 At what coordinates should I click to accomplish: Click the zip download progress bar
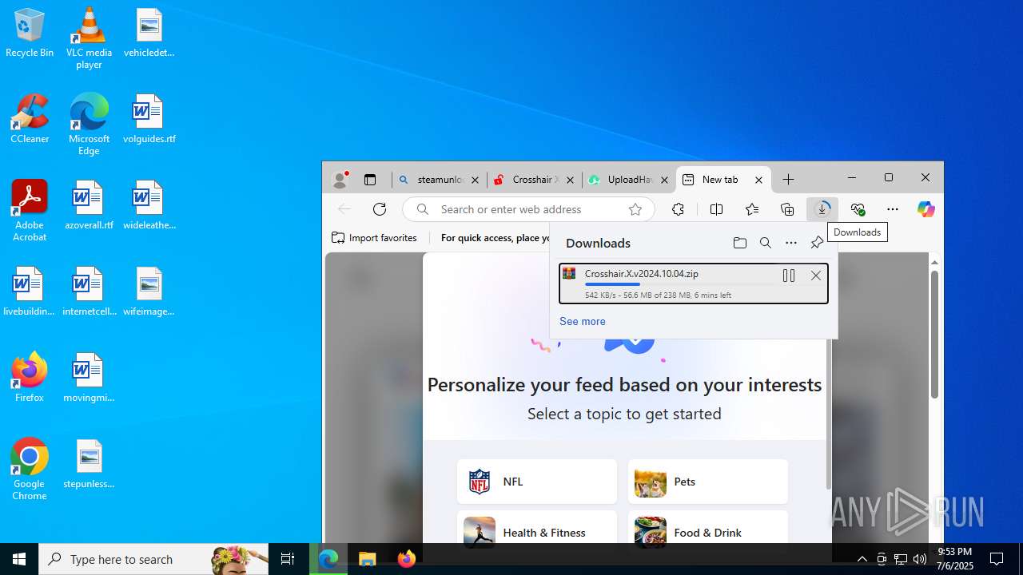(679, 284)
